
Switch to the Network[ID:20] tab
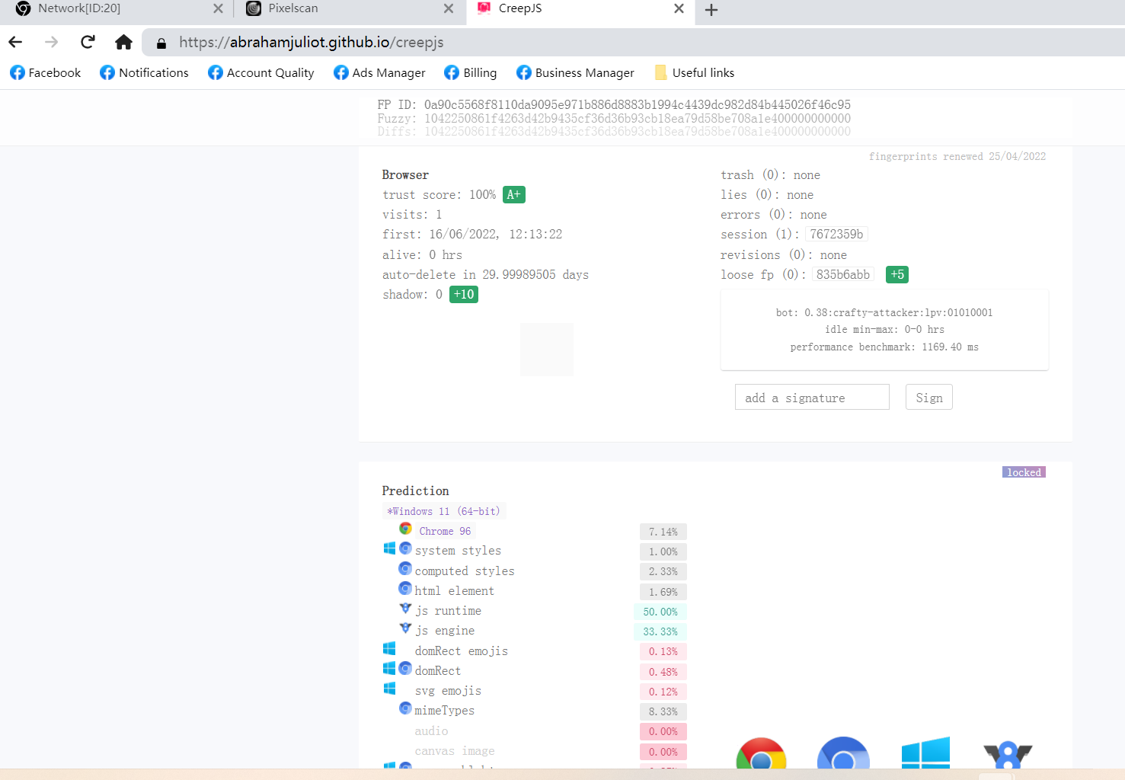114,9
